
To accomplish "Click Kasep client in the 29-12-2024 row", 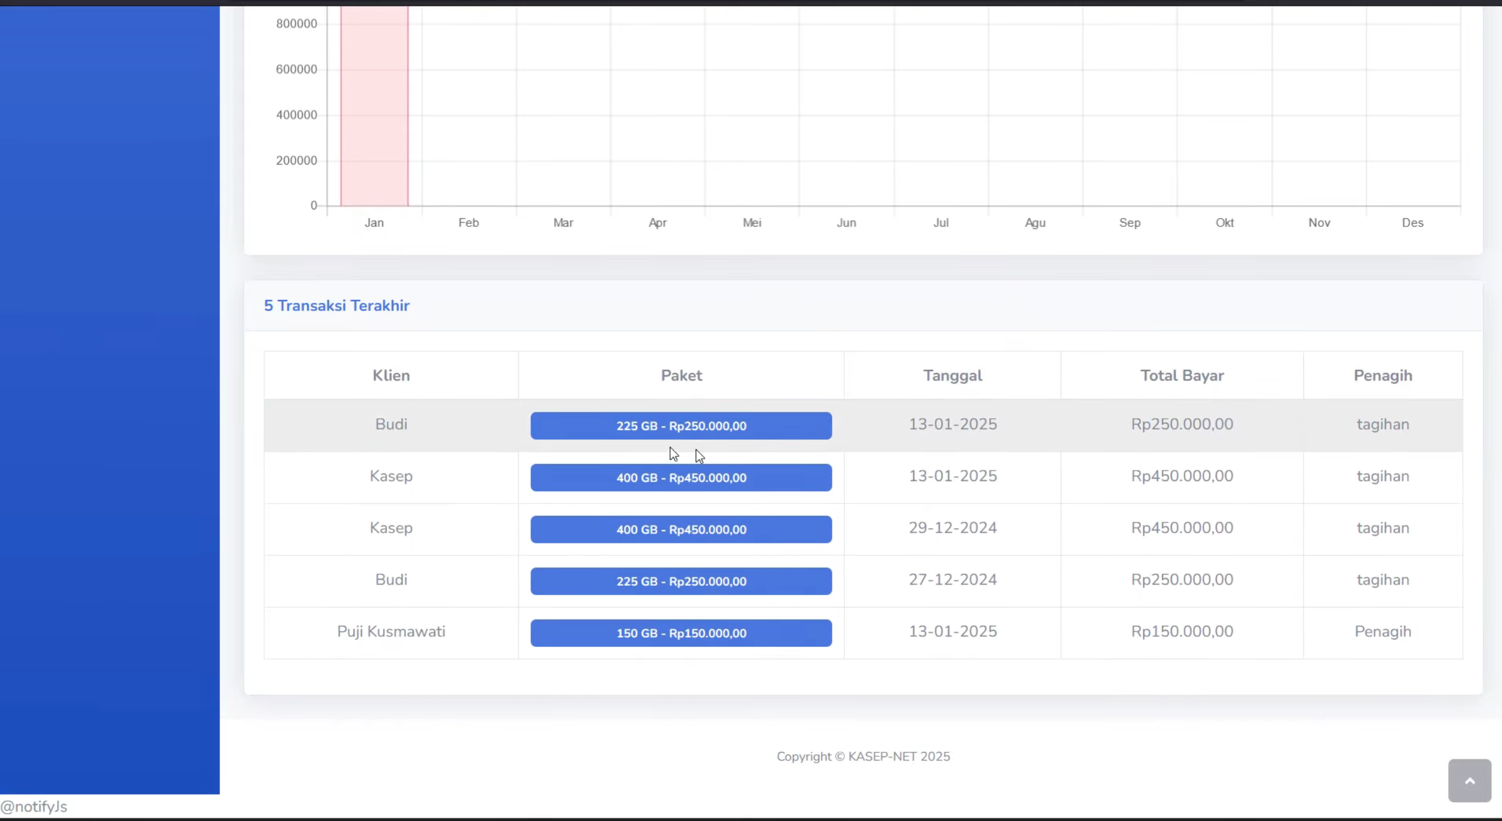I will click(x=391, y=528).
